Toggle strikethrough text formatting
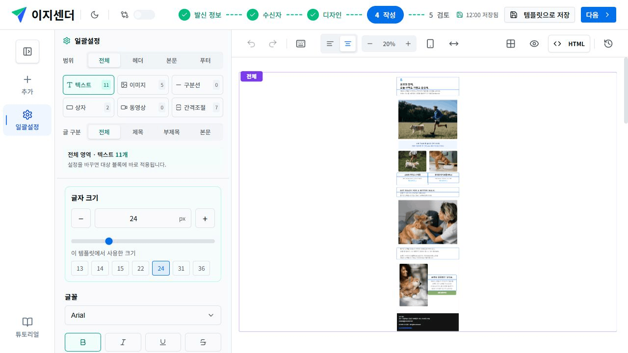The height and width of the screenshot is (353, 628). point(203,342)
